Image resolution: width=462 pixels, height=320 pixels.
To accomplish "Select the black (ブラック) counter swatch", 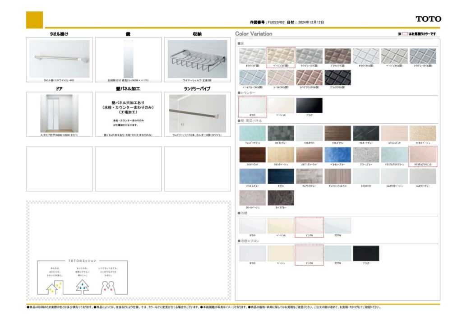I will pos(309,105).
